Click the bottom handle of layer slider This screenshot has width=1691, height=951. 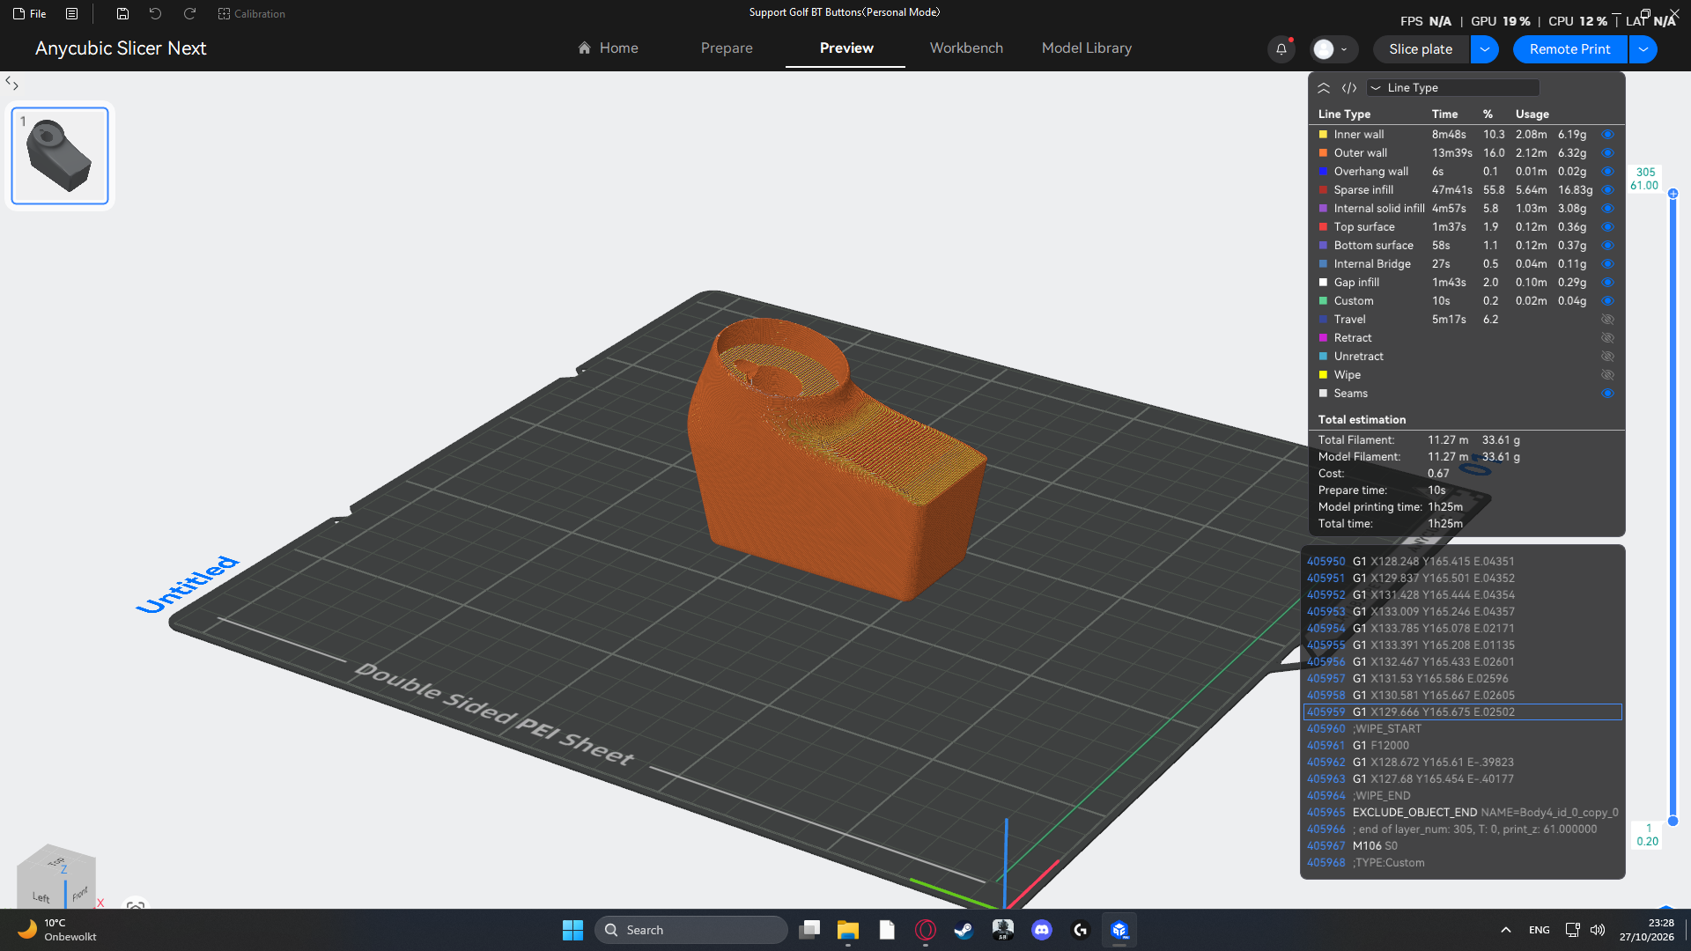[x=1673, y=821]
